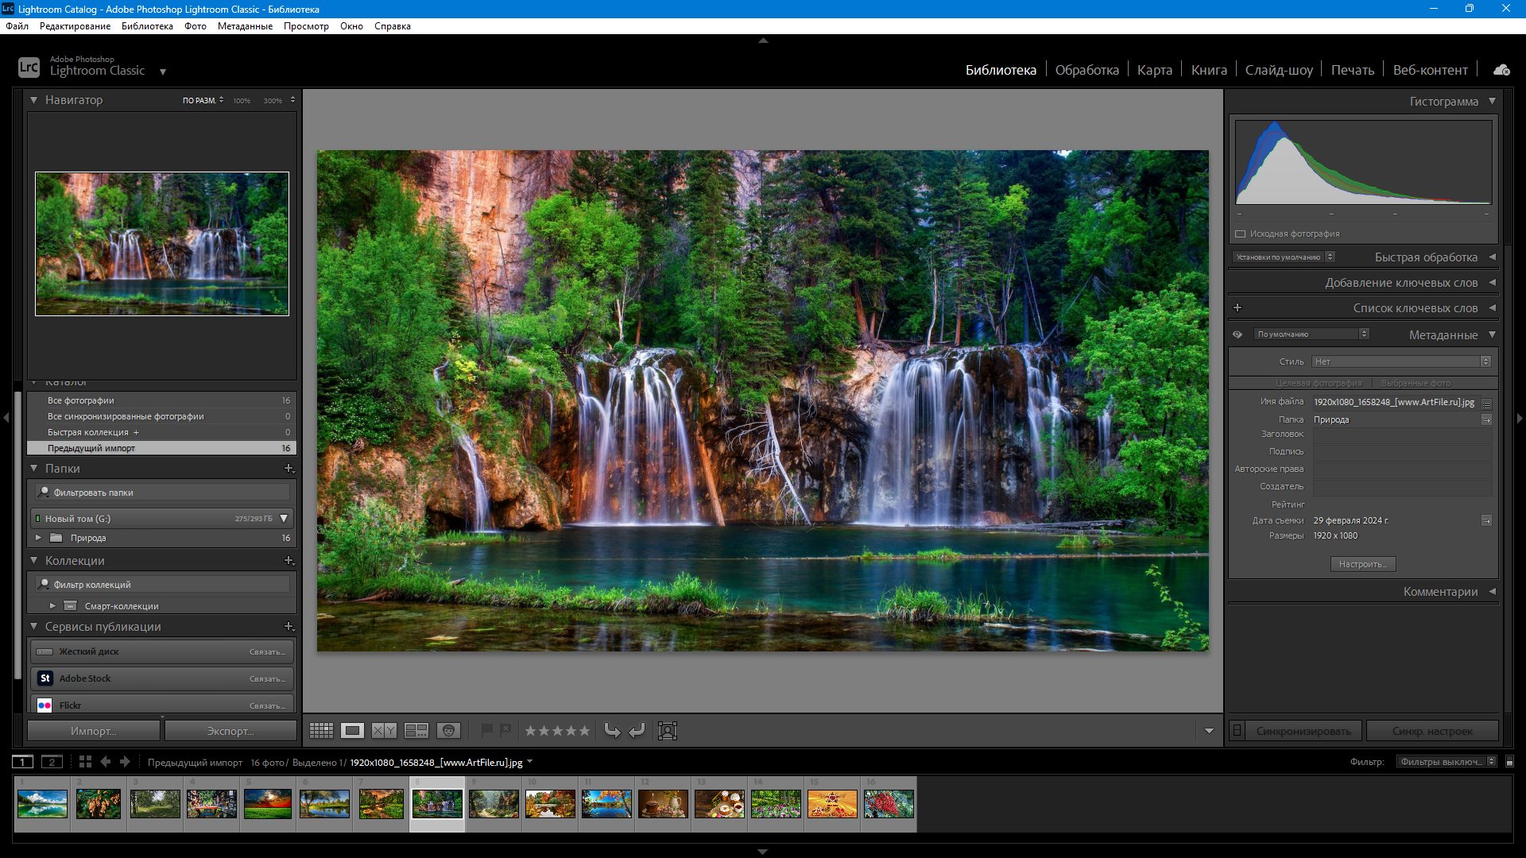Open Survey view icon in toolbar
Screen dimensions: 1526x858
click(416, 731)
